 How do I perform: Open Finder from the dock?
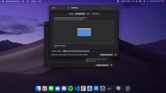point(38,88)
